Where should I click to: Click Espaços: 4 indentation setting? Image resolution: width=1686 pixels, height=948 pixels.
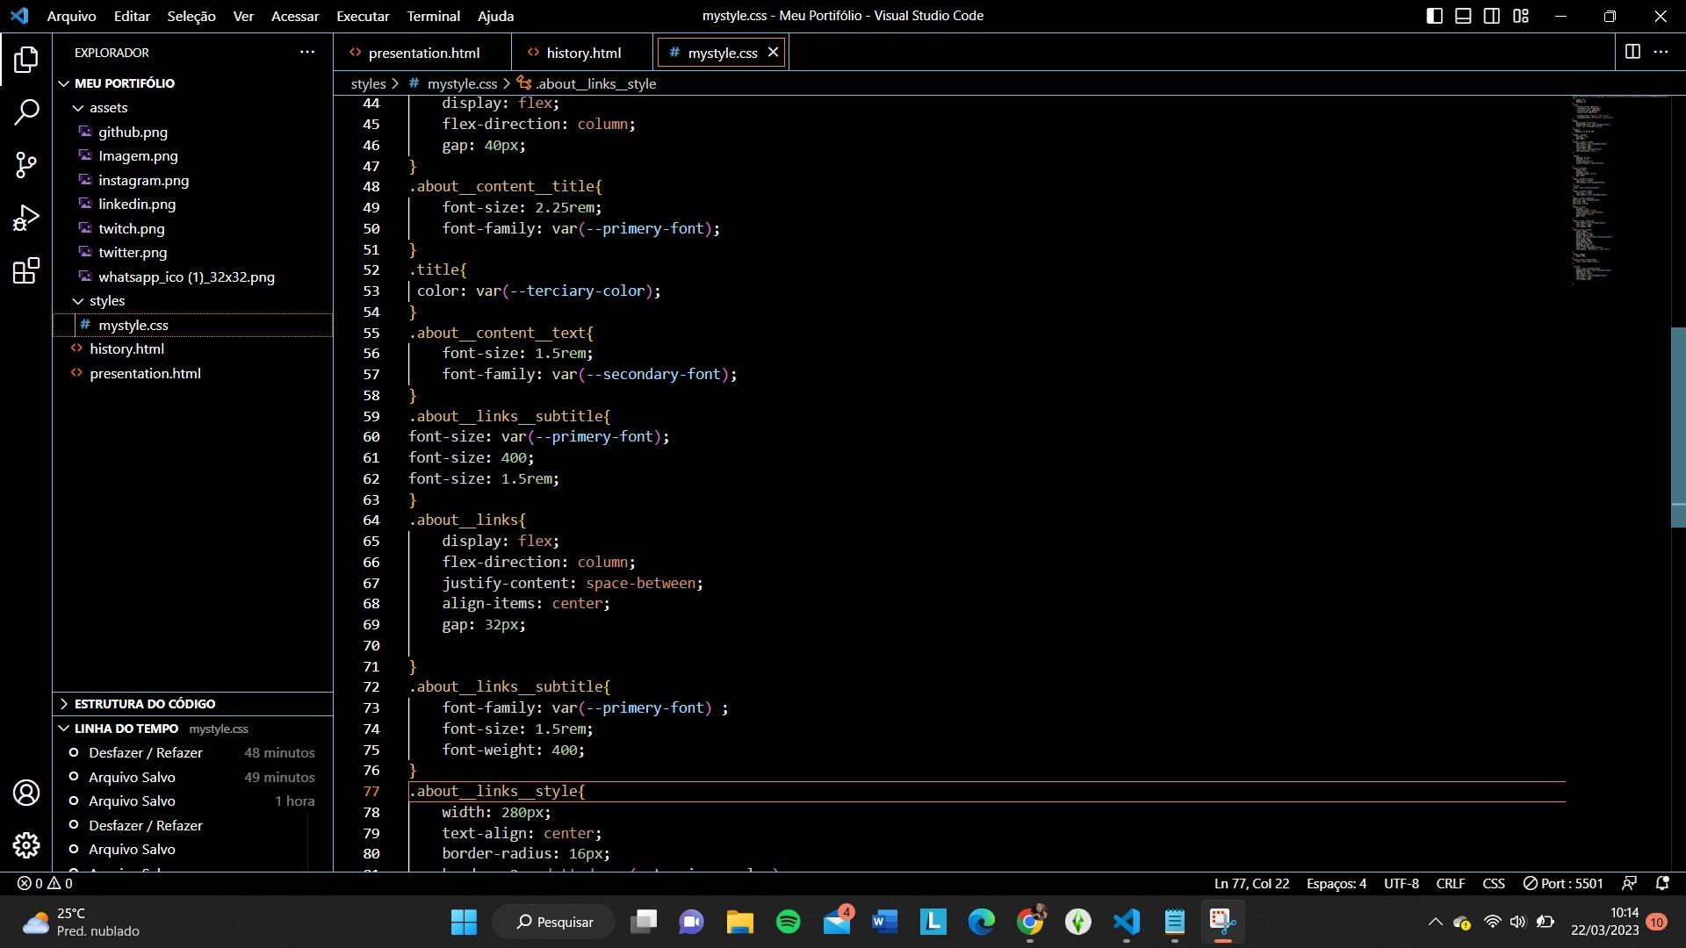tap(1337, 884)
